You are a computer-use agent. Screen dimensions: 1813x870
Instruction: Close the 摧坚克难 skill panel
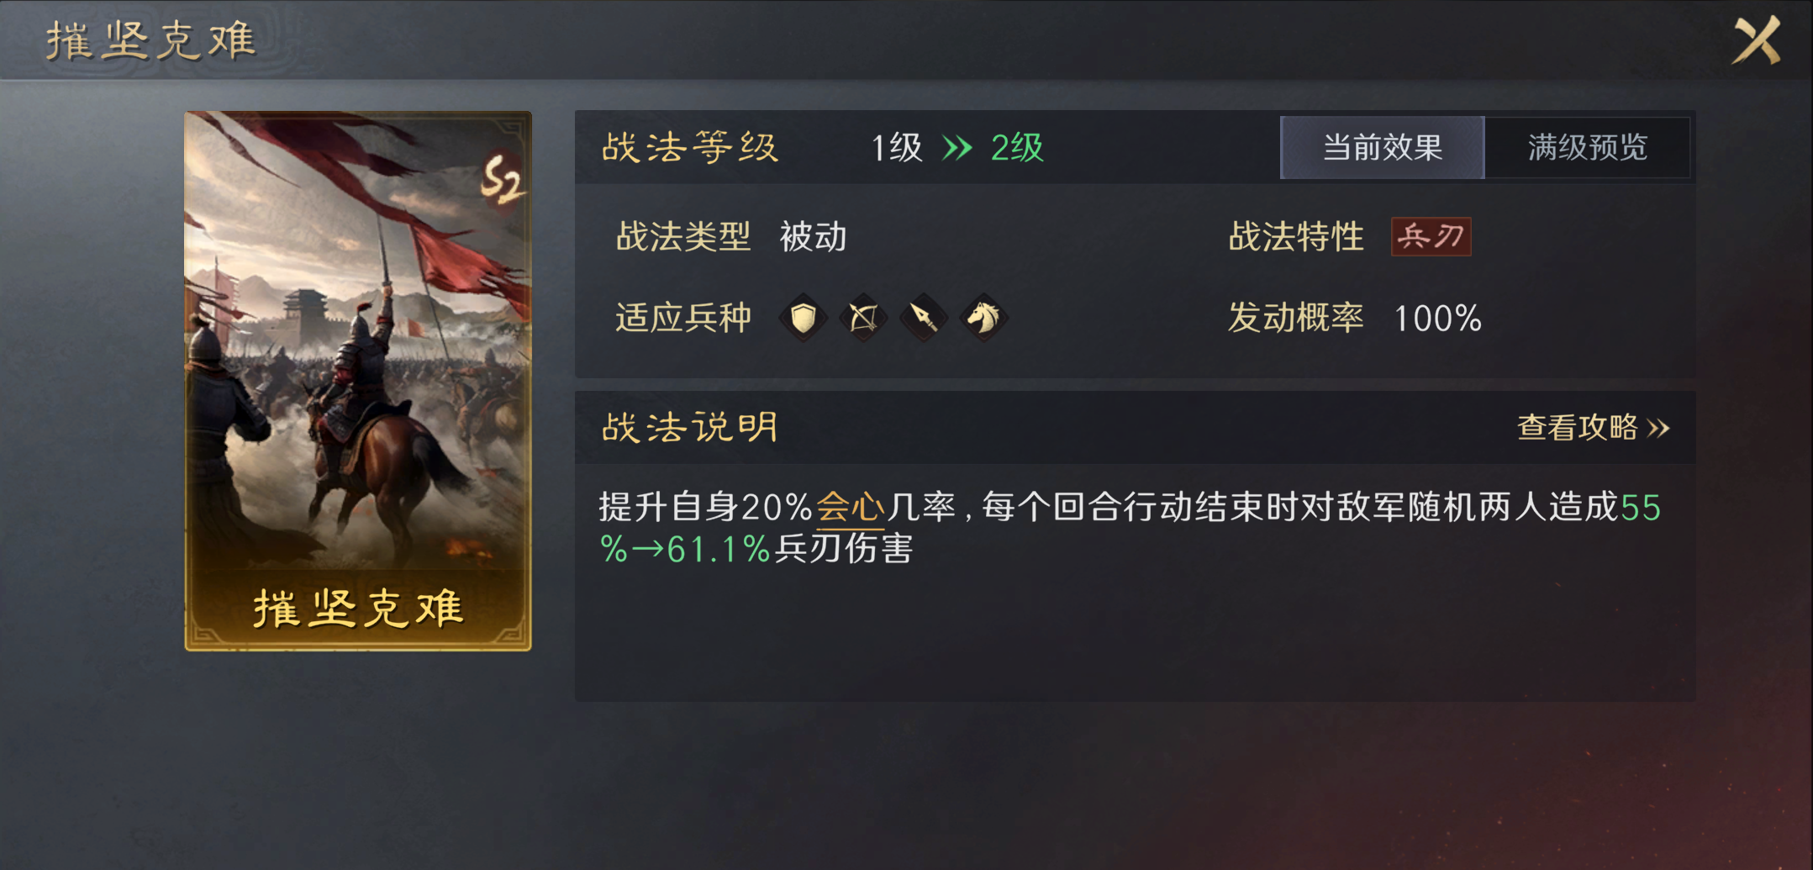pyautogui.click(x=1757, y=40)
